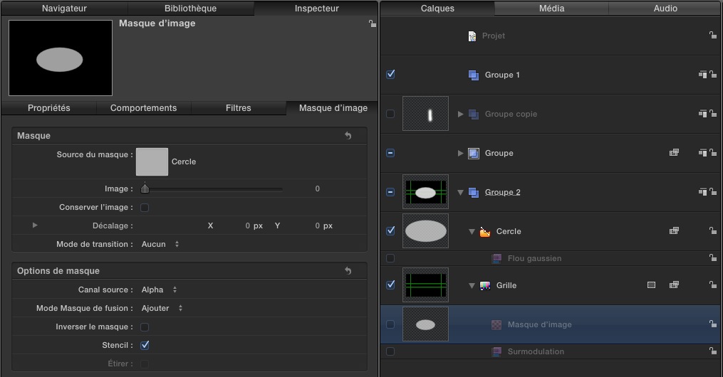Open the Calques tab
723x377 pixels.
pos(437,9)
